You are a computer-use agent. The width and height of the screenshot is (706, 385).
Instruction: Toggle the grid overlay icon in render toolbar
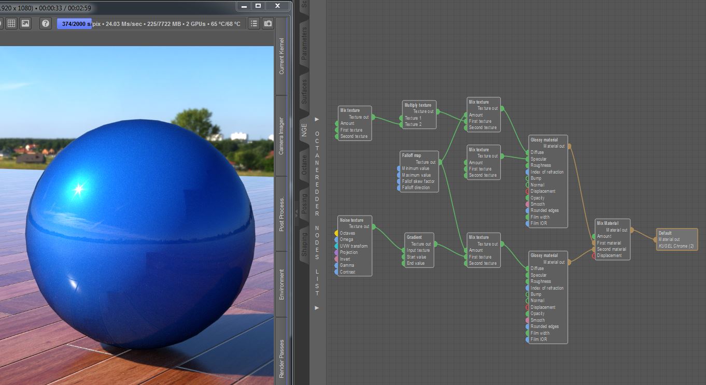tap(11, 23)
